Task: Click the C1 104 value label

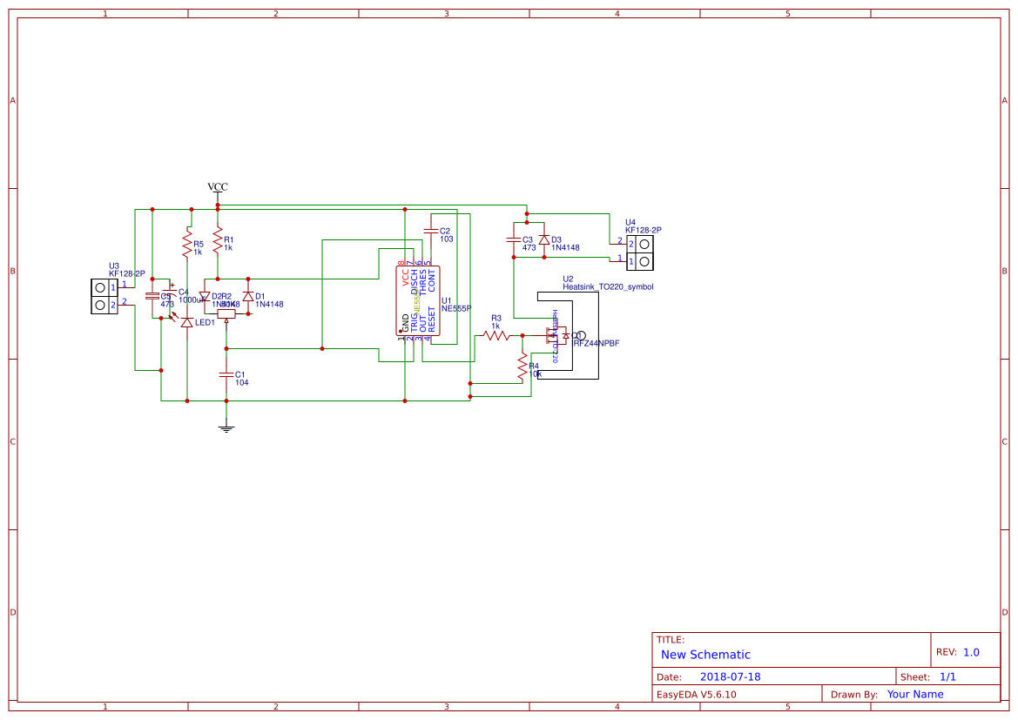Action: pyautogui.click(x=241, y=383)
